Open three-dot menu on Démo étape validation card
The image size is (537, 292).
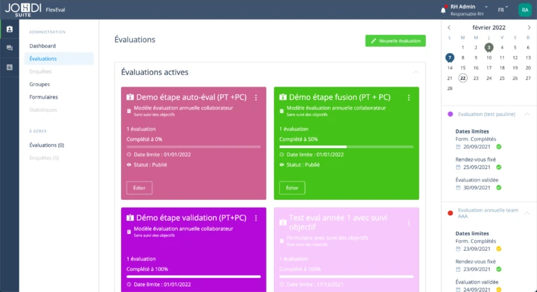256,218
